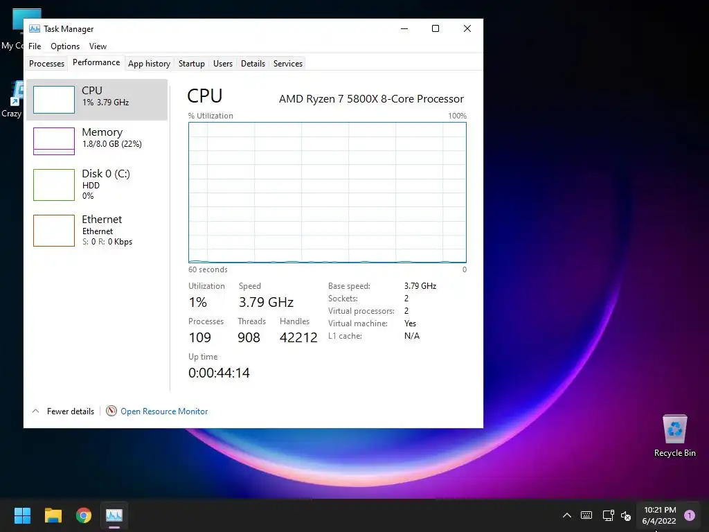The width and height of the screenshot is (709, 532).
Task: Switch to the Processes tab
Action: [46, 63]
